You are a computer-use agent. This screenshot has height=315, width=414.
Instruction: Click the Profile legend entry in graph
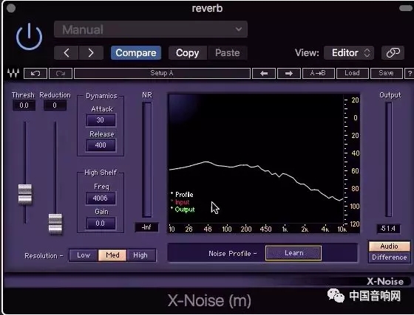click(182, 195)
